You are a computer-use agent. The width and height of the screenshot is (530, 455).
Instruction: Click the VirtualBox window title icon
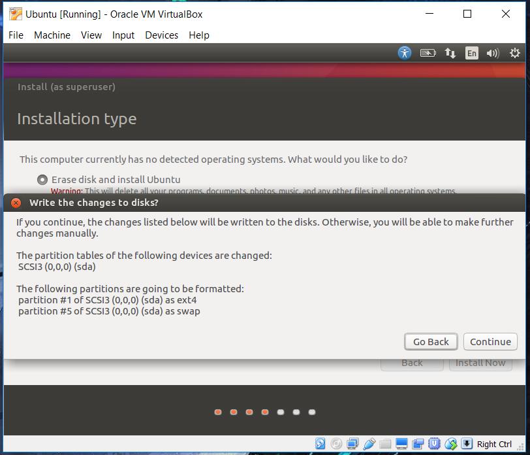[x=15, y=14]
